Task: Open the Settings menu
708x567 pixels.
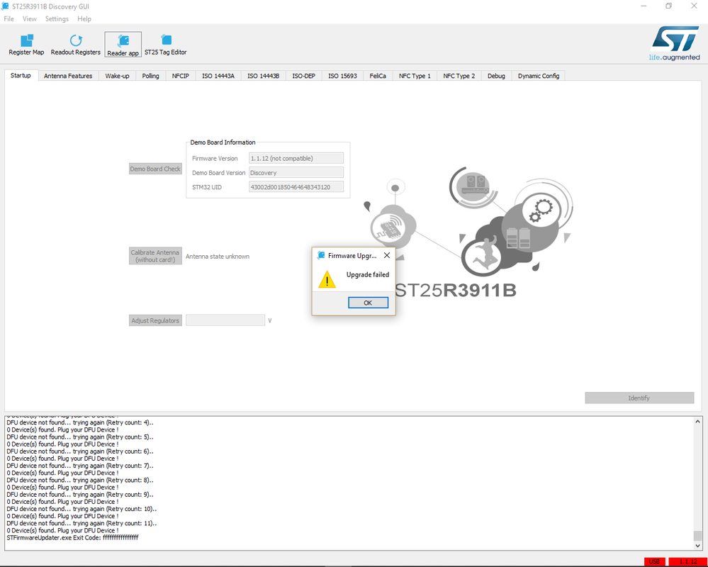Action: (x=57, y=19)
